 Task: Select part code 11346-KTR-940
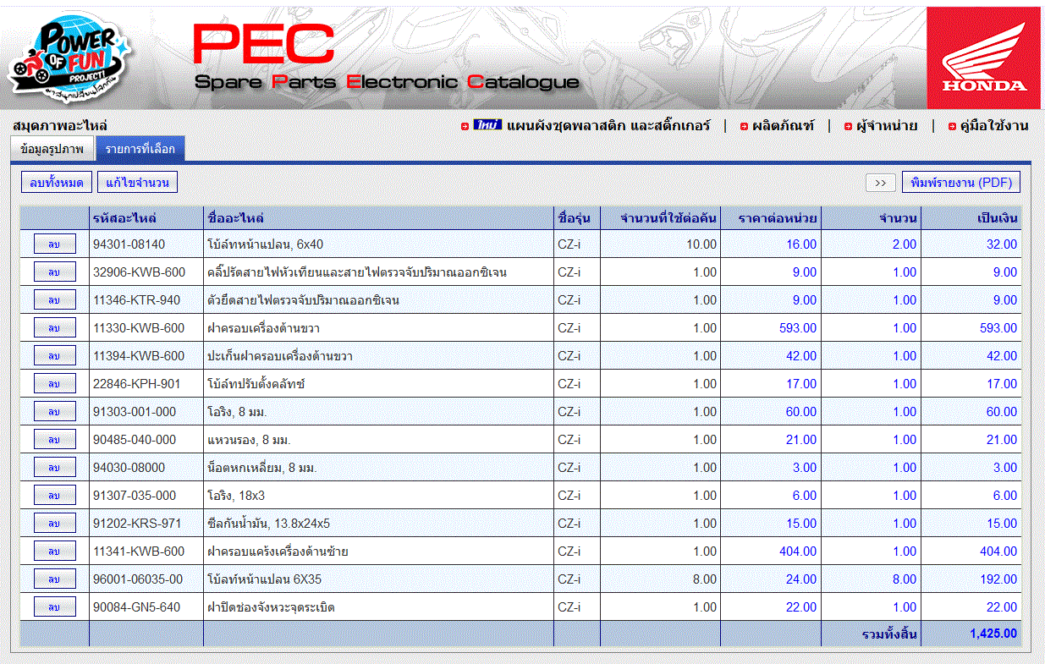pos(137,300)
